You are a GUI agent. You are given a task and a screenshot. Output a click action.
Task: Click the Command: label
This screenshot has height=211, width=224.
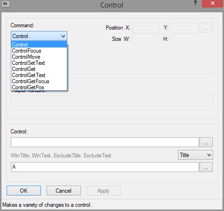click(23, 25)
